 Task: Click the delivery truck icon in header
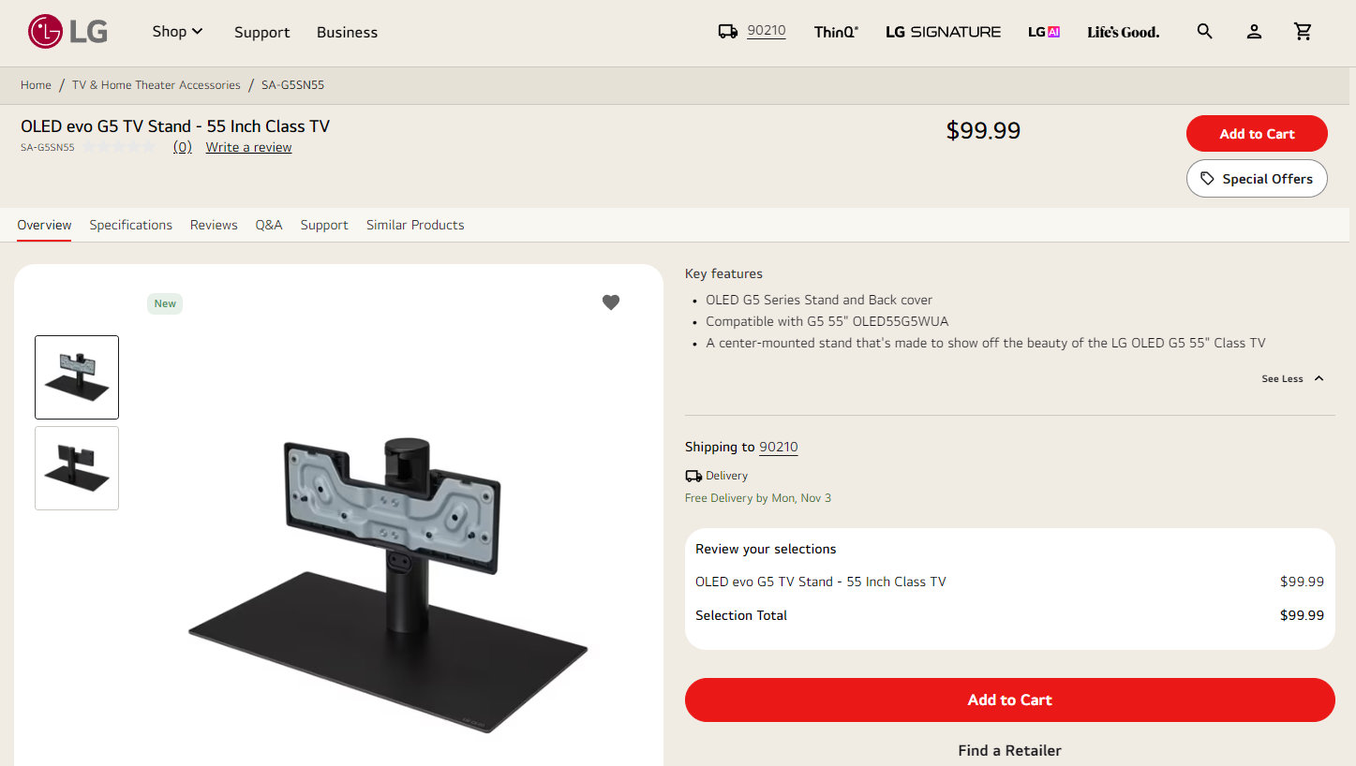point(728,32)
